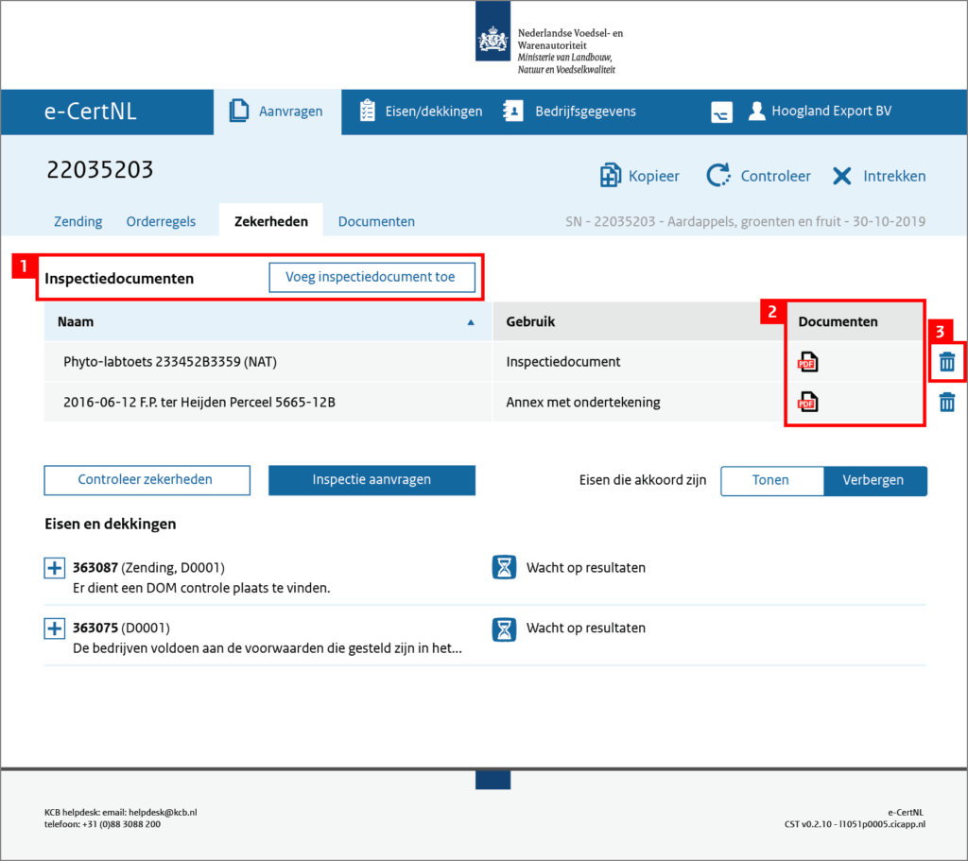Click the DOM controle requirement description

coord(201,588)
